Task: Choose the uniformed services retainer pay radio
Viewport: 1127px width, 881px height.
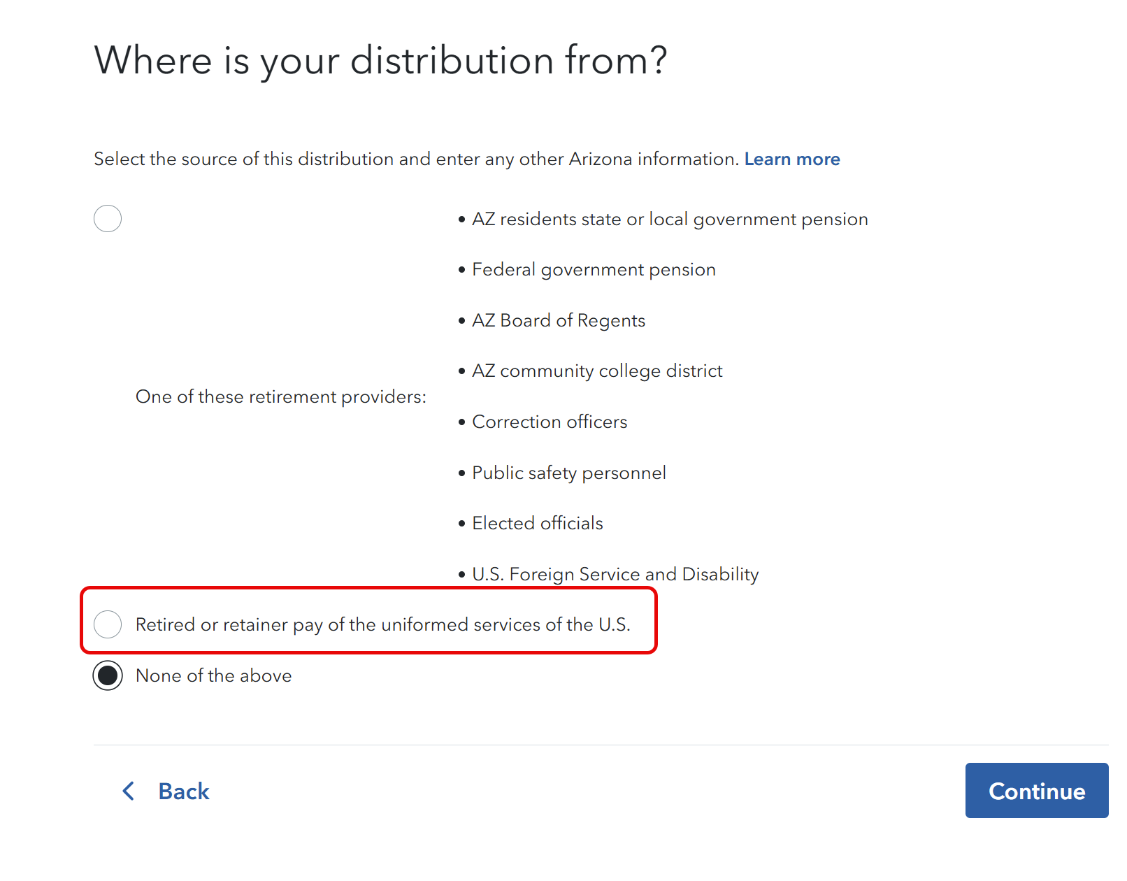Action: (x=108, y=624)
